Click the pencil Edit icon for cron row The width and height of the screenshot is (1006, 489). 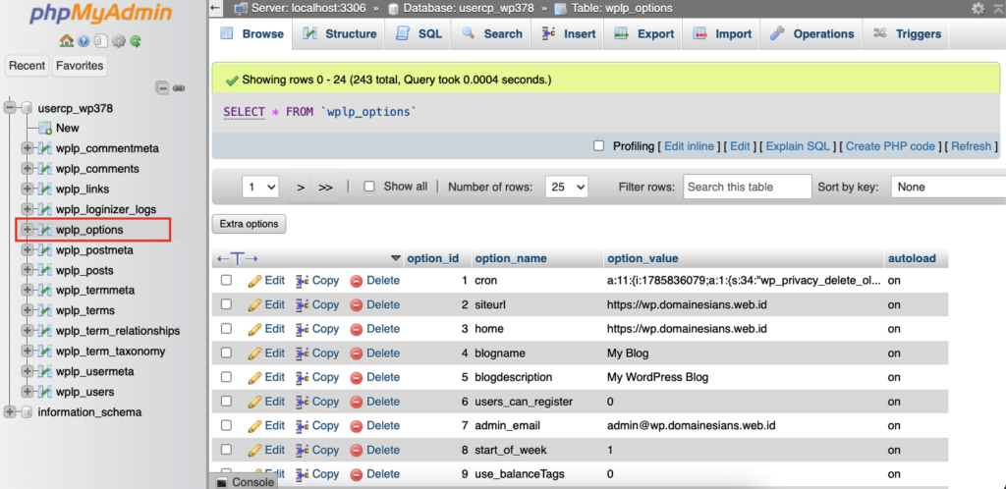click(x=254, y=281)
